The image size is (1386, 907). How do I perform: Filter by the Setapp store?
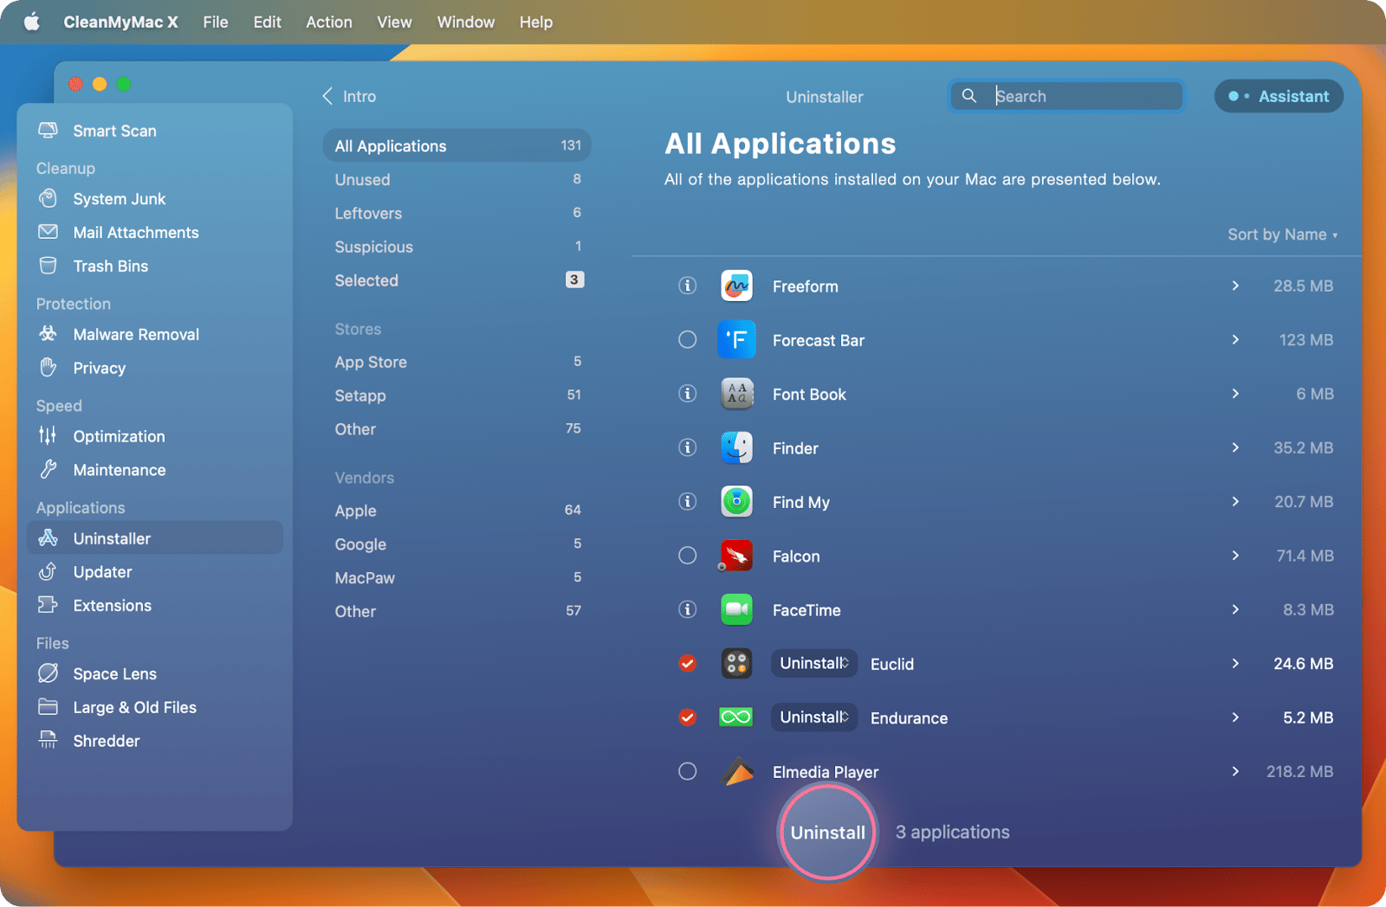[457, 396]
